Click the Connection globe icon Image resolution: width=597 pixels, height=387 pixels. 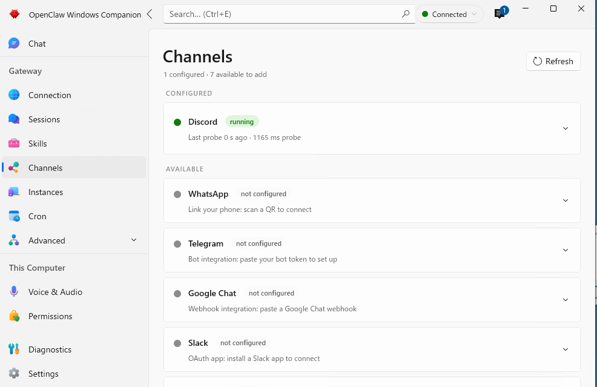[x=14, y=95]
